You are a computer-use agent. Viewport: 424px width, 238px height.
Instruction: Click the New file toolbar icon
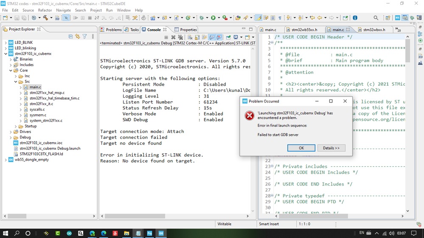pos(5,18)
